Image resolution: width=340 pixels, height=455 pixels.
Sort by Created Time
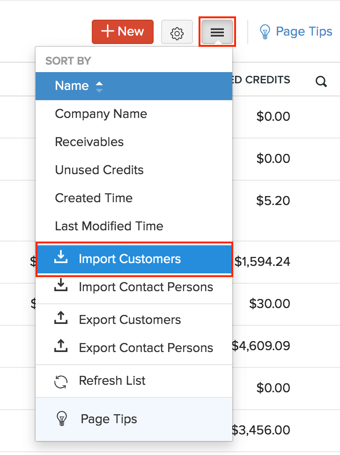coord(94,198)
